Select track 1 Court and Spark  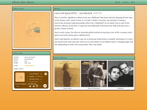(x=36, y=74)
